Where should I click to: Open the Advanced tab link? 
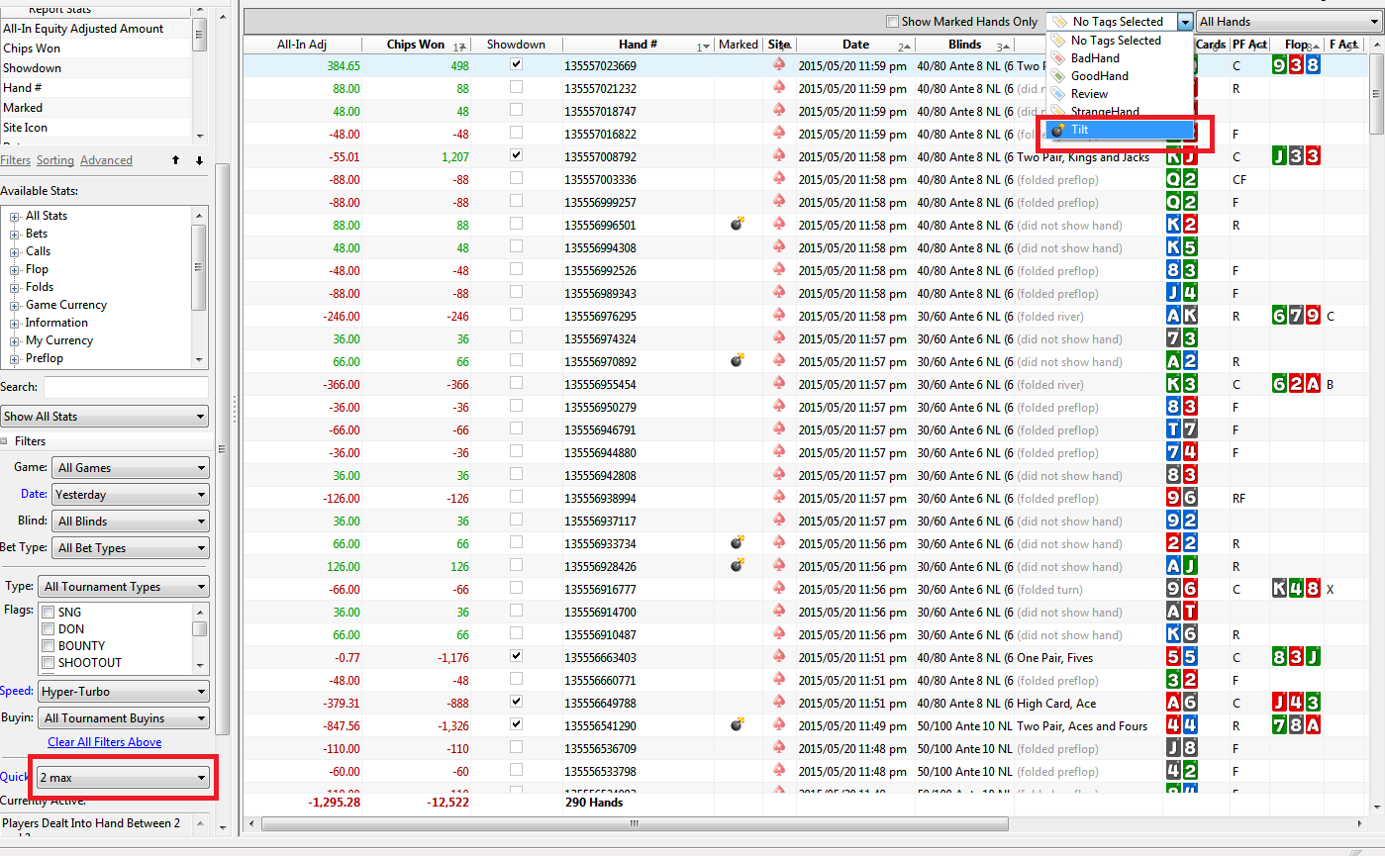pyautogui.click(x=106, y=160)
